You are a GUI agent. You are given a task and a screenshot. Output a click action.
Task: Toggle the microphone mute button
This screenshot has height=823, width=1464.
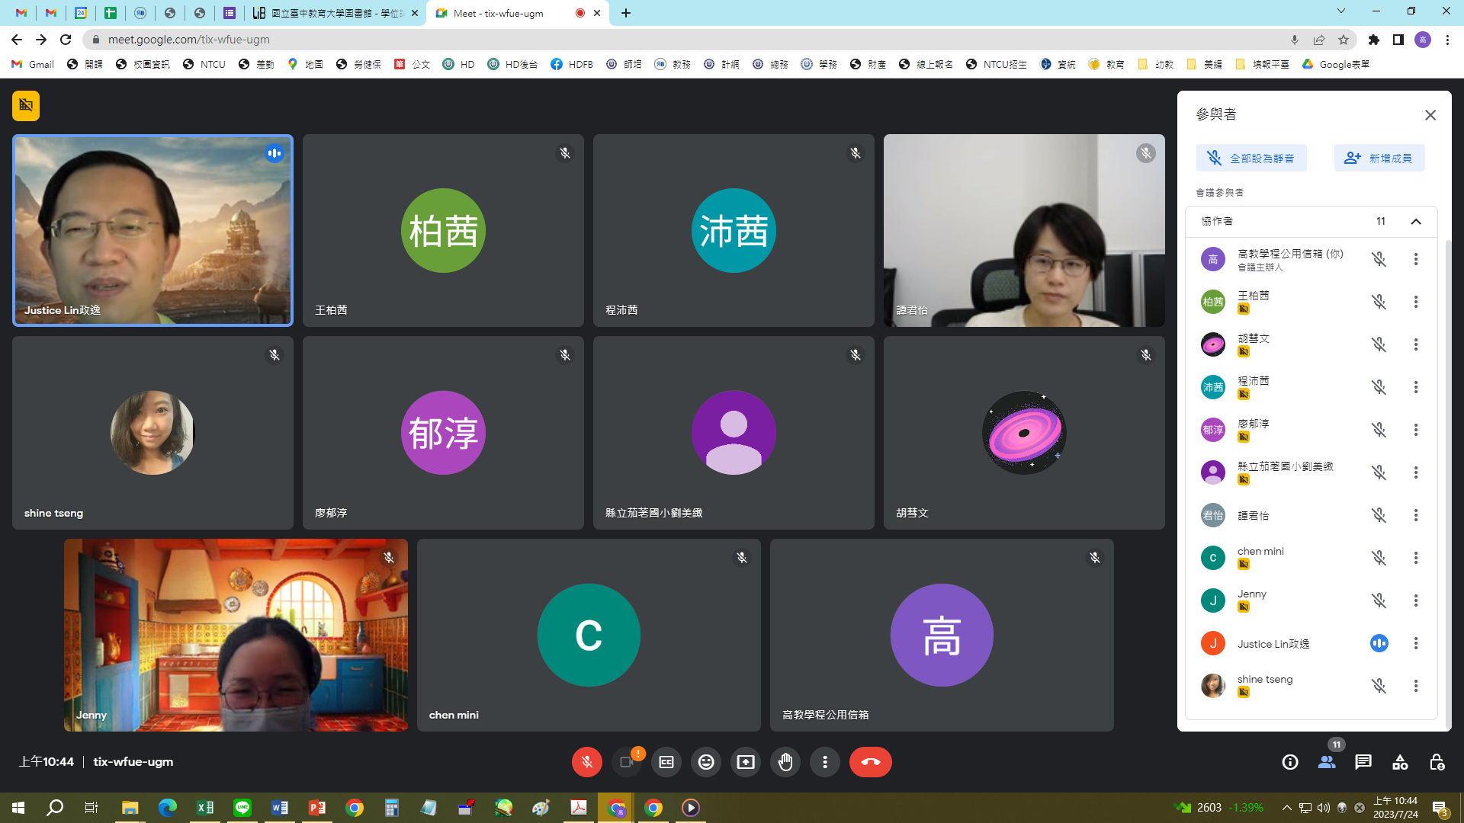pyautogui.click(x=586, y=762)
